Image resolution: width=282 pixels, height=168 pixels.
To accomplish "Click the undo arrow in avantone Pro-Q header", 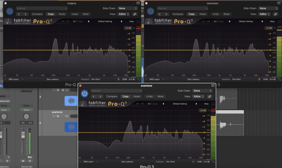I will click(137, 104).
